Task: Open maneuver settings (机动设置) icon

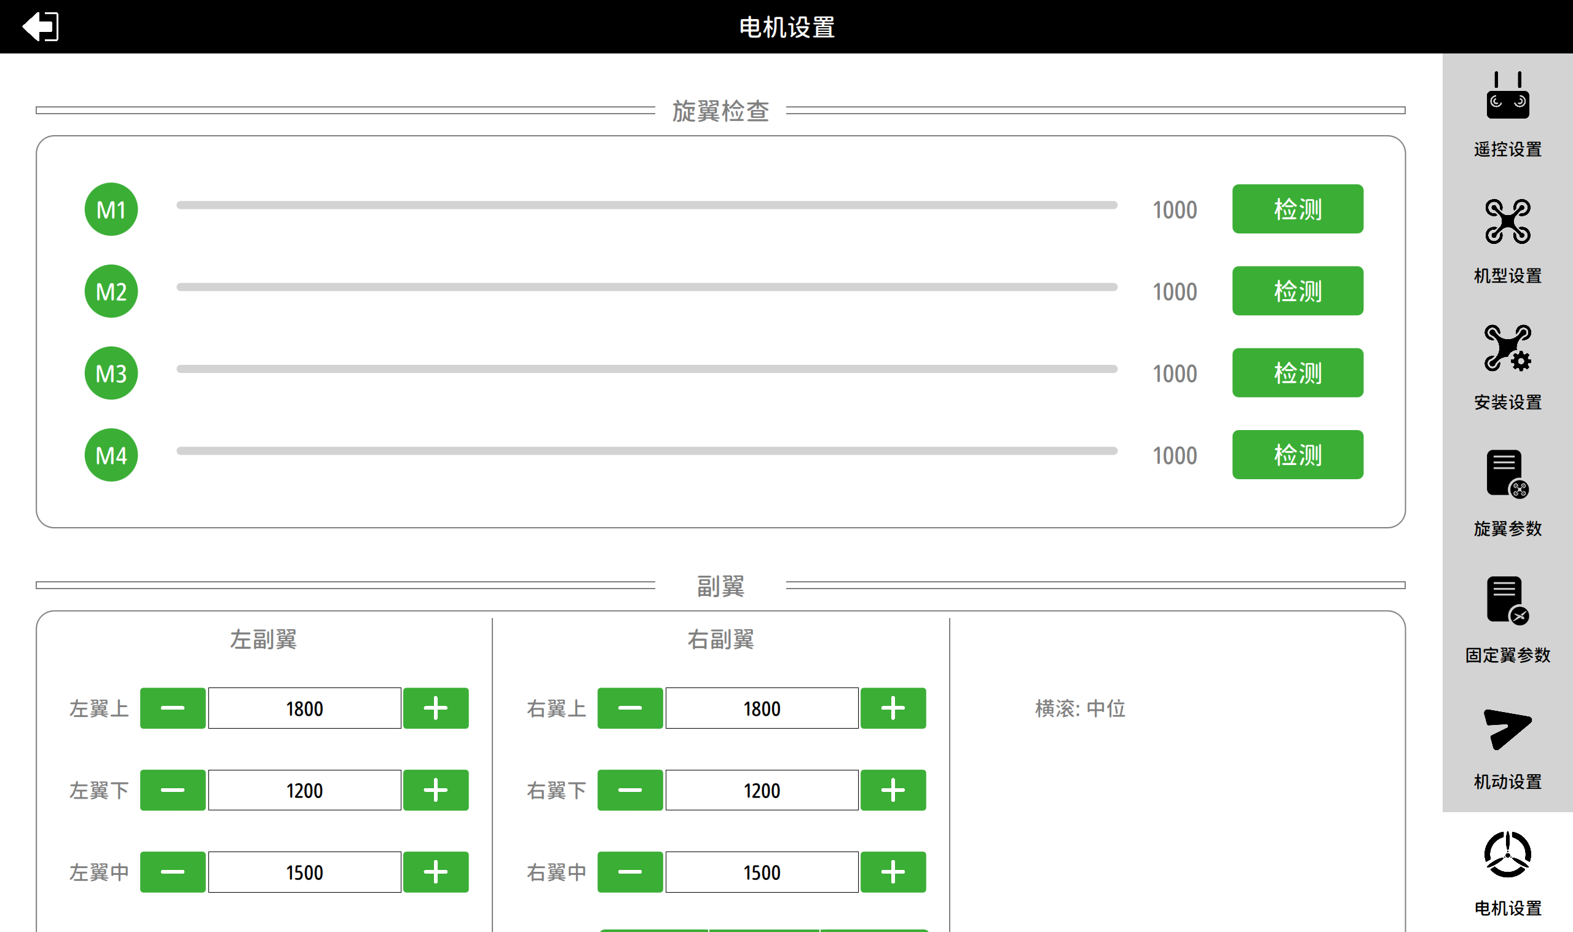Action: coord(1507,729)
